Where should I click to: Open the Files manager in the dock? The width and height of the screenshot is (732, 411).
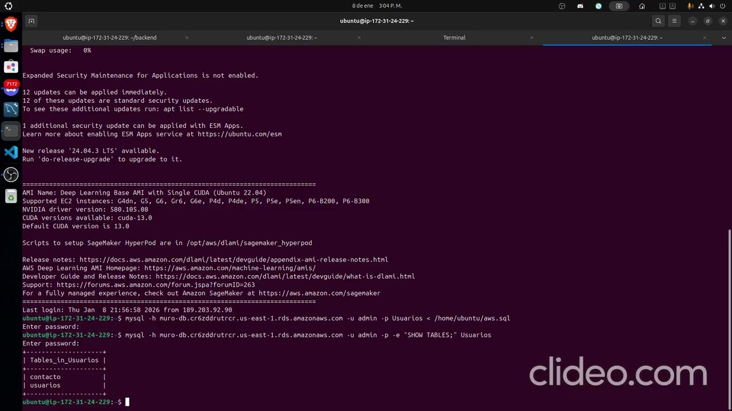click(11, 46)
